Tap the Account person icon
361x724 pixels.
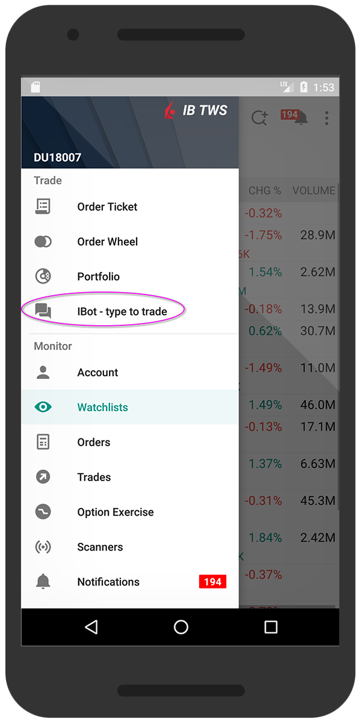click(43, 372)
